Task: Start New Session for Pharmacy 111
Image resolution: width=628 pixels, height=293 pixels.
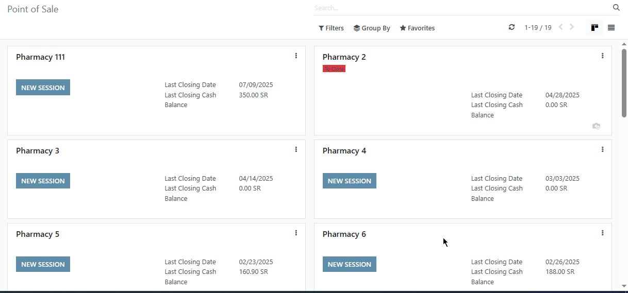Action: 43,88
